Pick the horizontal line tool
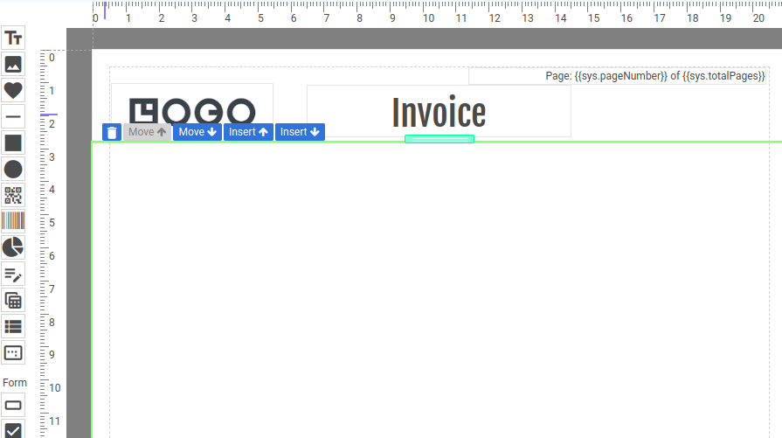782x438 pixels. pos(13,116)
